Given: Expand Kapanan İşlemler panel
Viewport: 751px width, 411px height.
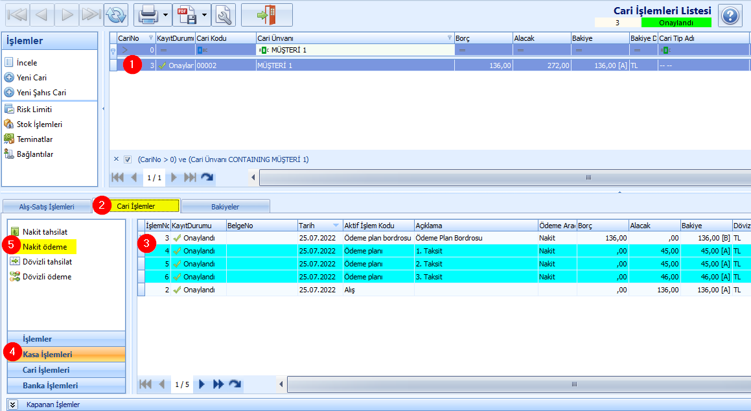Looking at the screenshot, I should [12, 405].
